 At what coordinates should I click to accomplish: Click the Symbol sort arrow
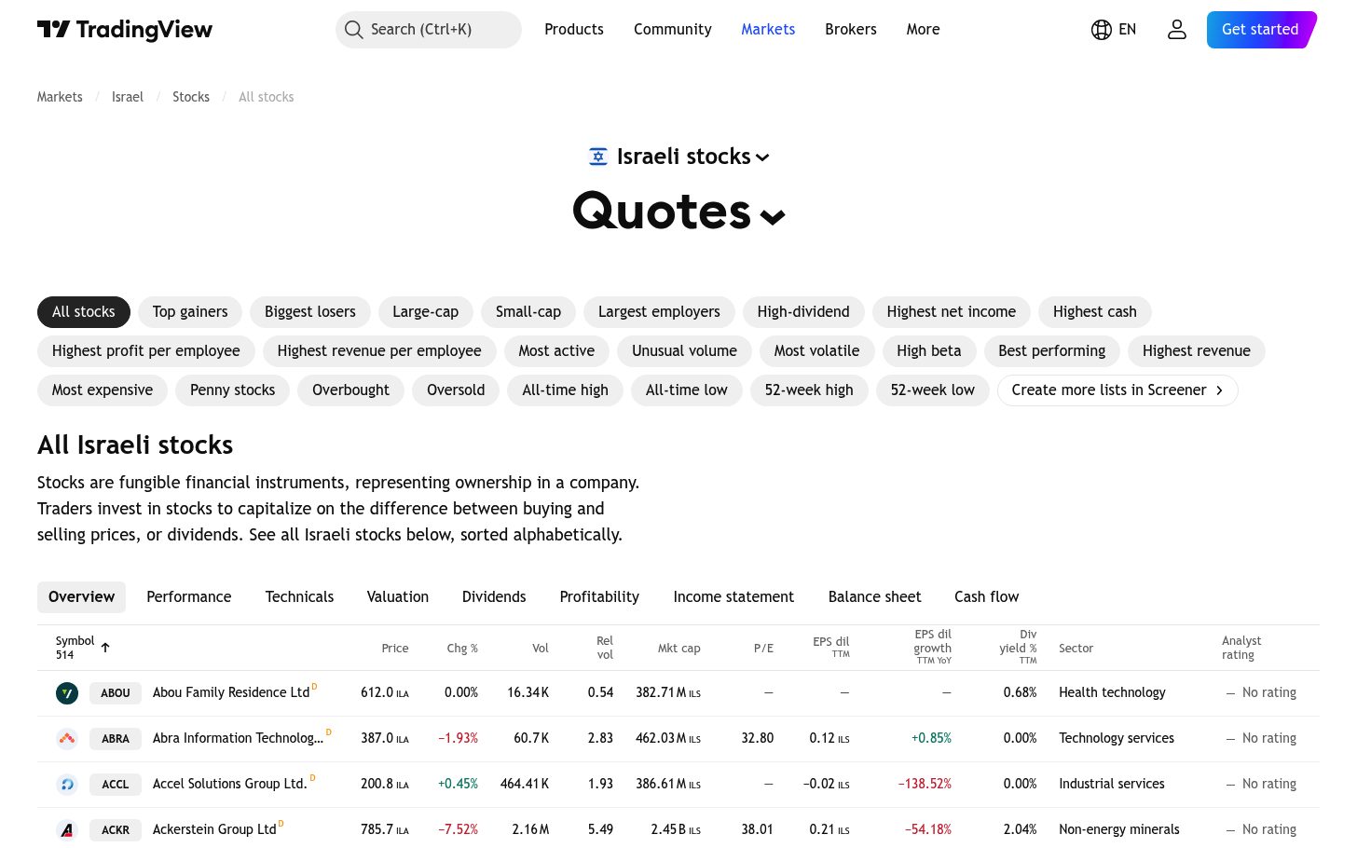pyautogui.click(x=105, y=648)
